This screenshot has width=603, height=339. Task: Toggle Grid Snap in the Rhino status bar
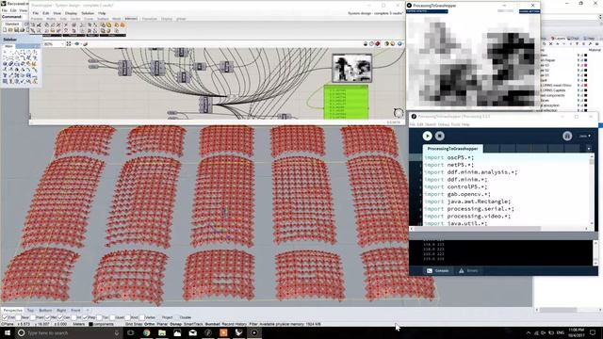click(x=134, y=324)
